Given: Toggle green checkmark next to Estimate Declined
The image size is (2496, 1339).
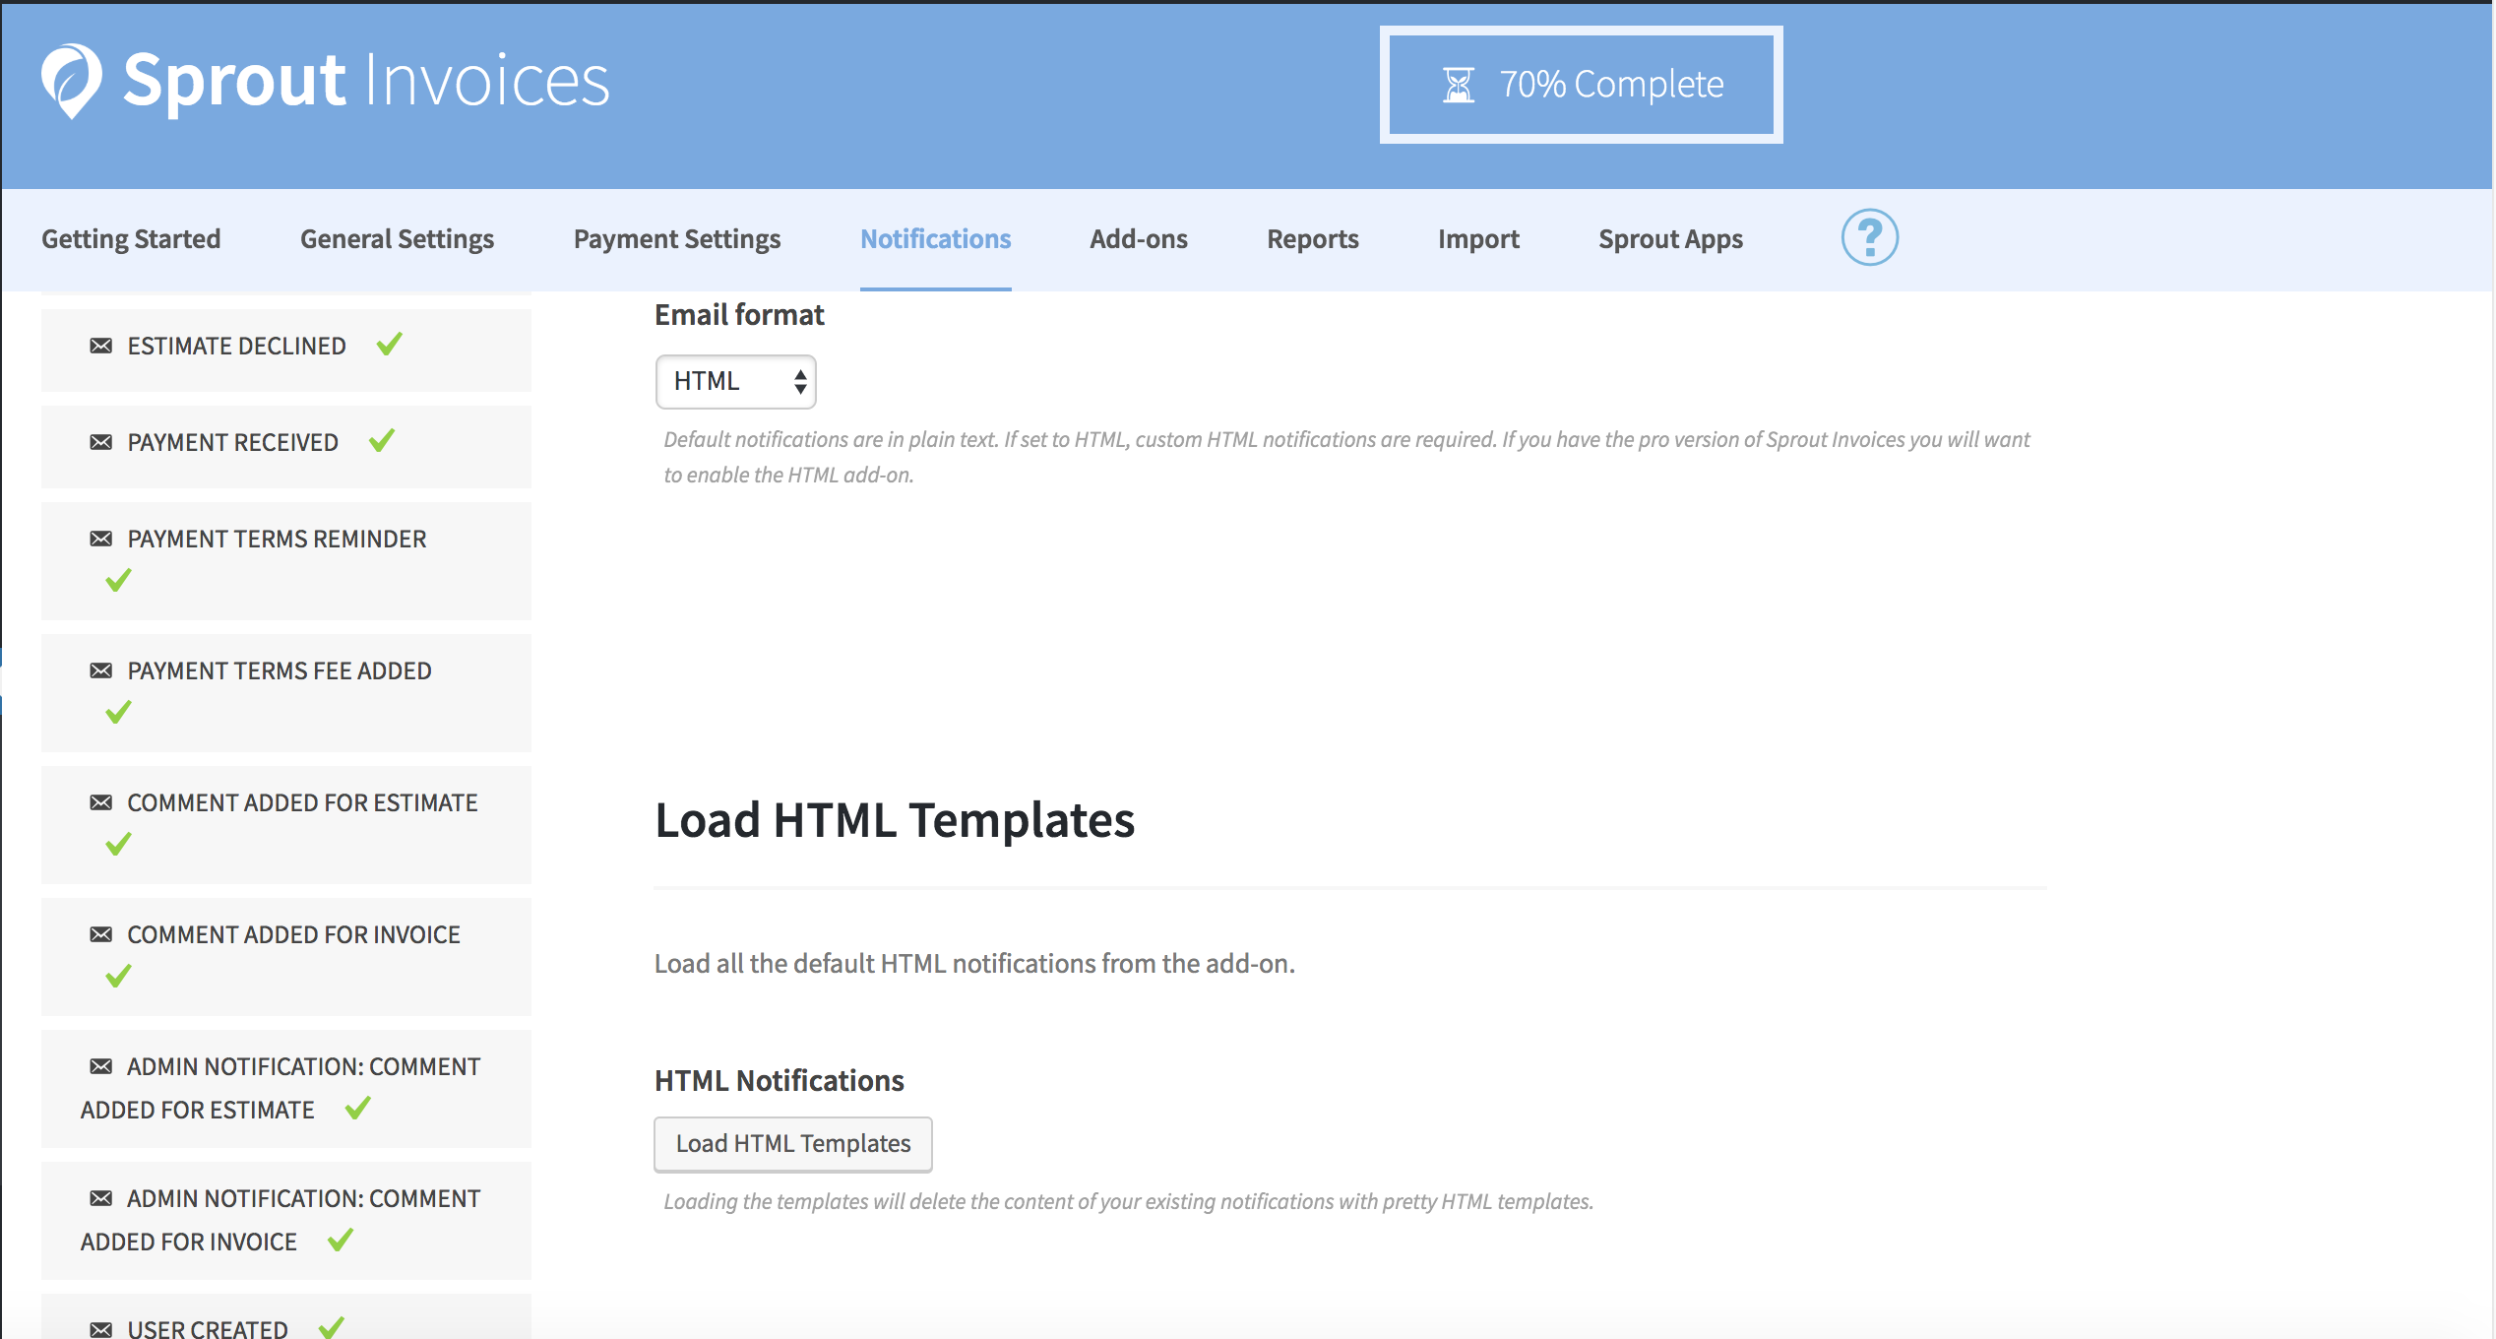Looking at the screenshot, I should point(390,345).
